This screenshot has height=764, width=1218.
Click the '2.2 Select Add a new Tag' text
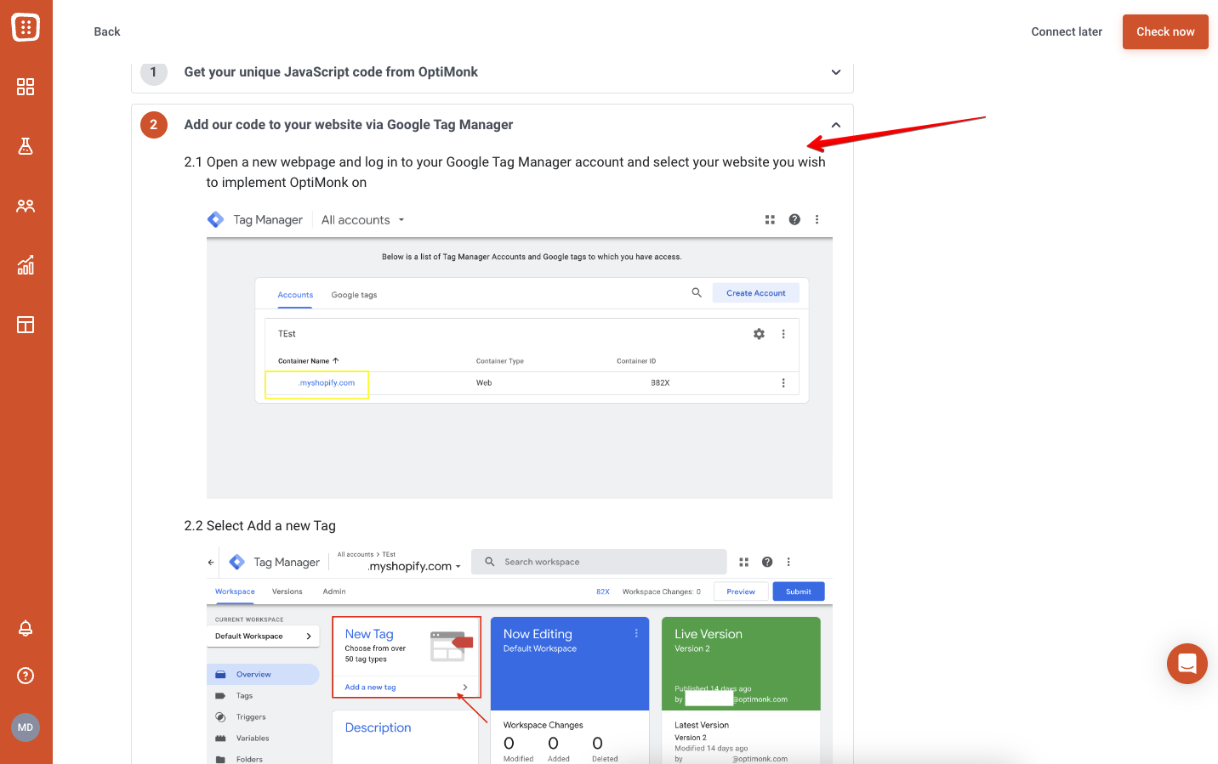(260, 526)
